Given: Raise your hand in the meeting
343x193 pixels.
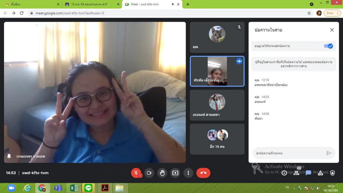Looking at the screenshot, I should (x=162, y=173).
